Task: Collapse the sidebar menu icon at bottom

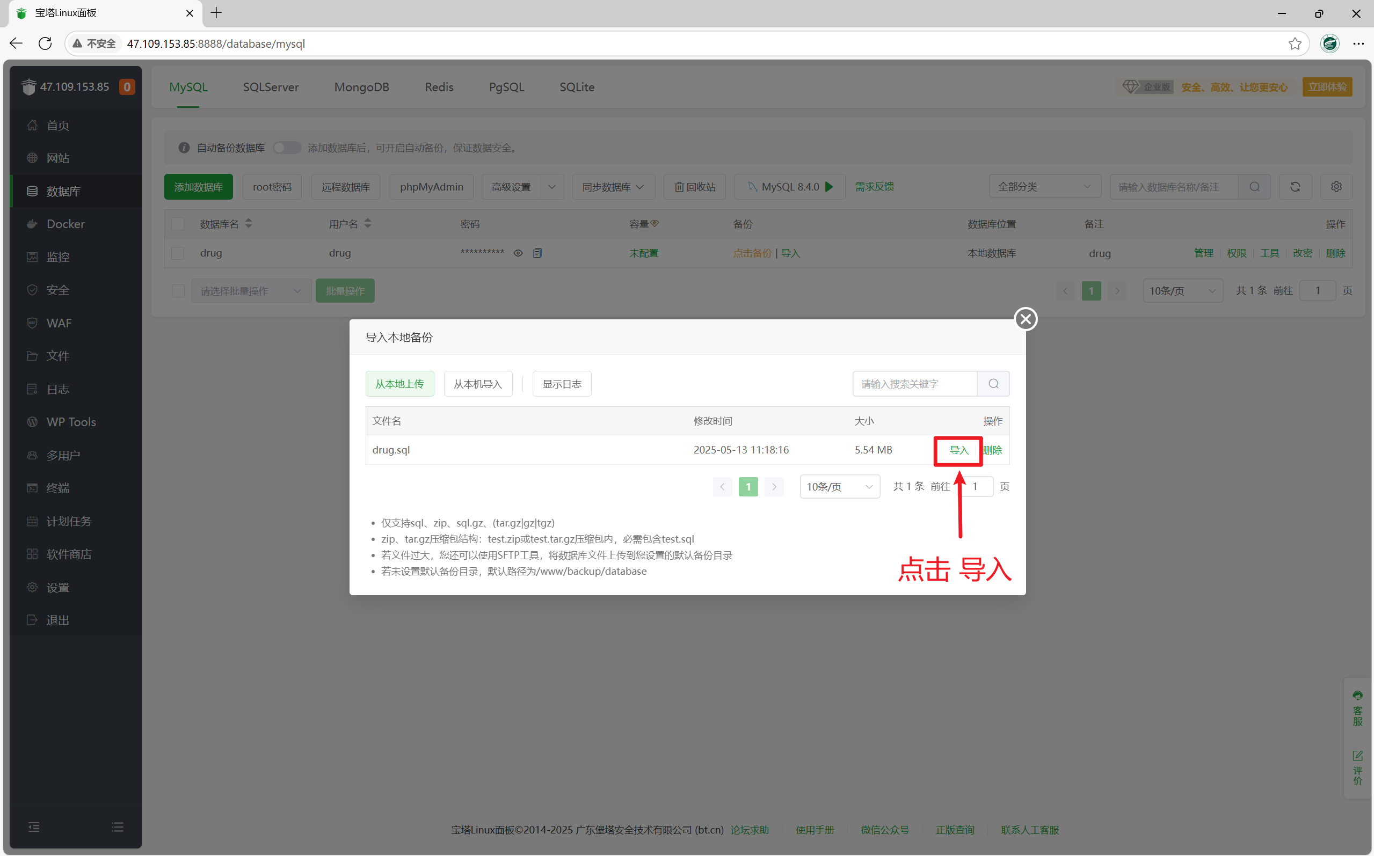Action: (x=34, y=827)
